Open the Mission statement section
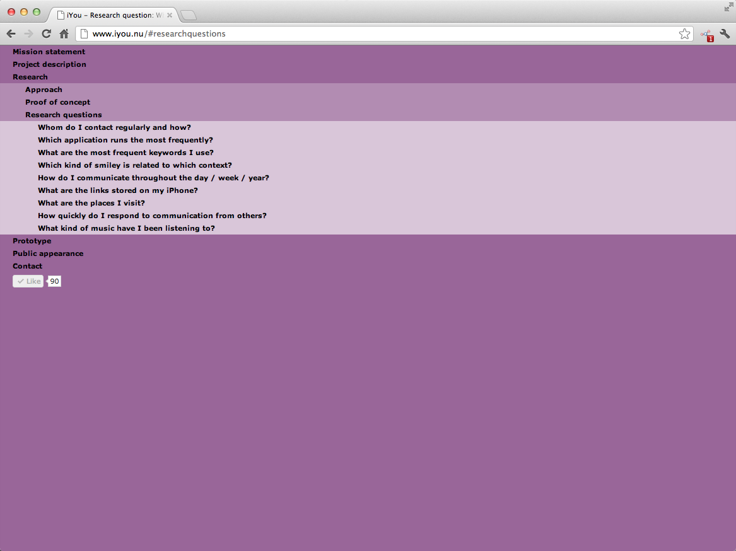The width and height of the screenshot is (736, 551). (x=49, y=52)
